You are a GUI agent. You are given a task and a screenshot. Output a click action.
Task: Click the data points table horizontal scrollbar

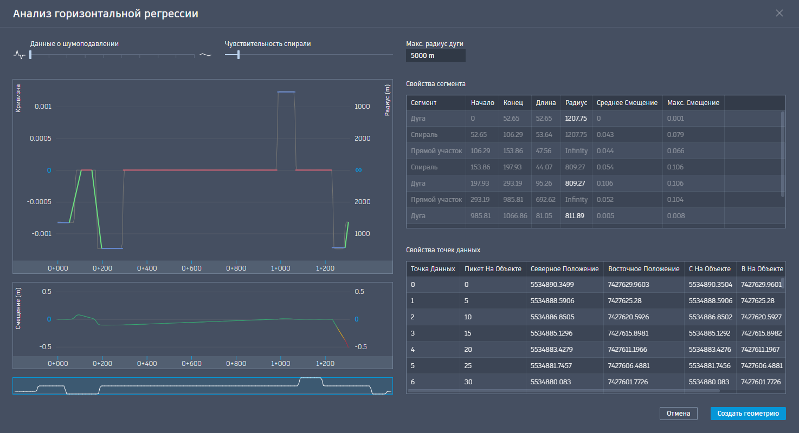tap(563, 390)
